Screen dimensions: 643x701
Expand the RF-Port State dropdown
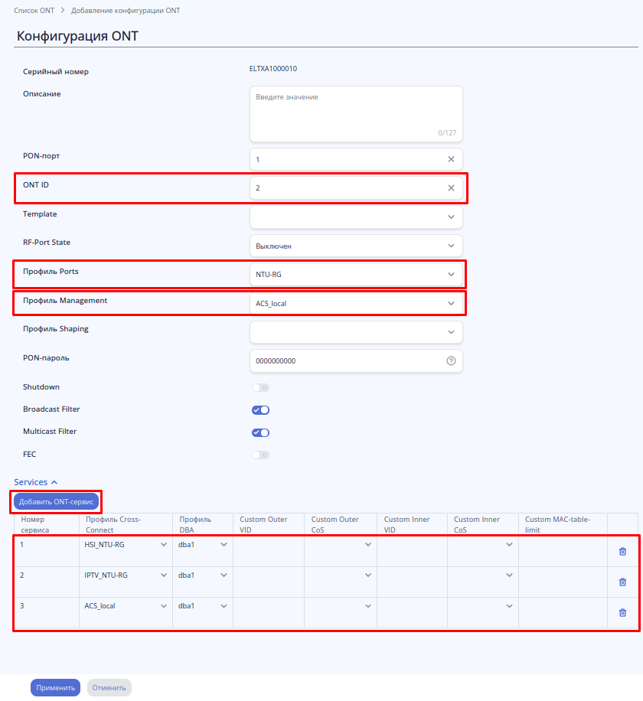[x=356, y=246]
